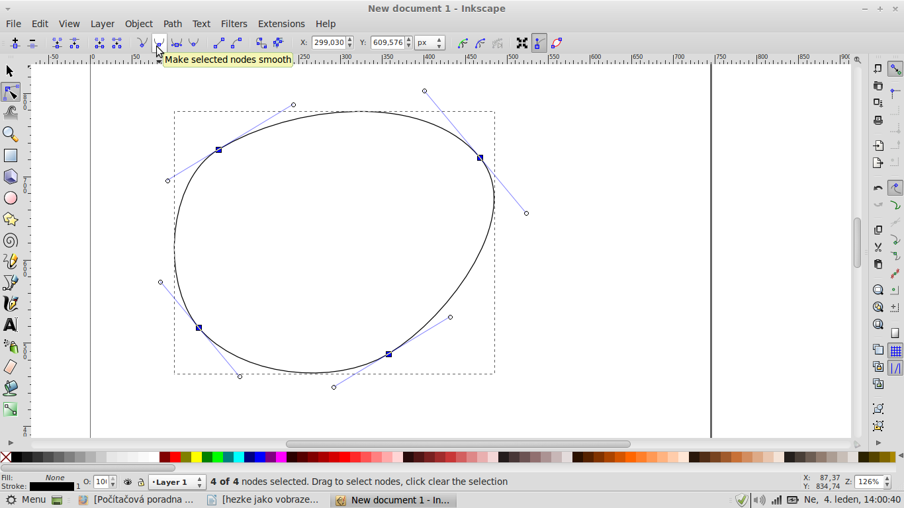Open the system Menu button
Screen dimensions: 904x508
pos(26,499)
